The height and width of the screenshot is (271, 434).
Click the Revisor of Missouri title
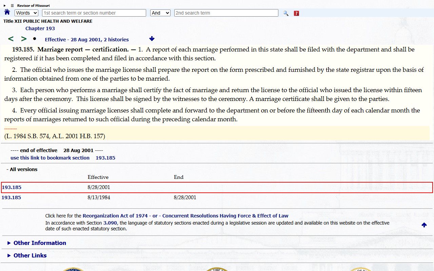[x=33, y=5]
